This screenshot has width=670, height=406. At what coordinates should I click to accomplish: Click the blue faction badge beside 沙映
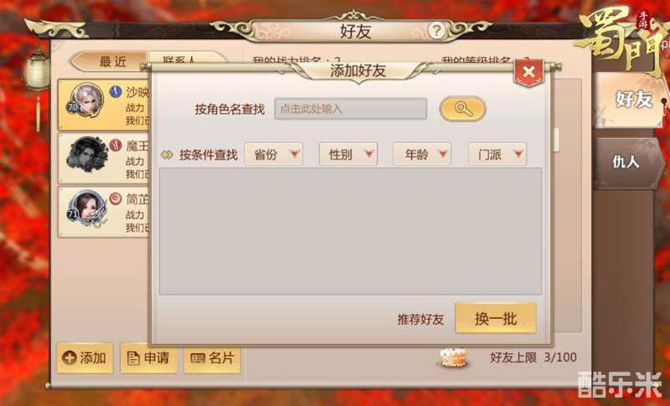pyautogui.click(x=116, y=91)
